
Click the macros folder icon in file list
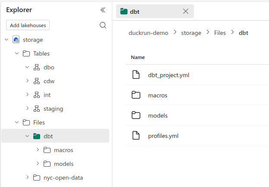(x=136, y=95)
